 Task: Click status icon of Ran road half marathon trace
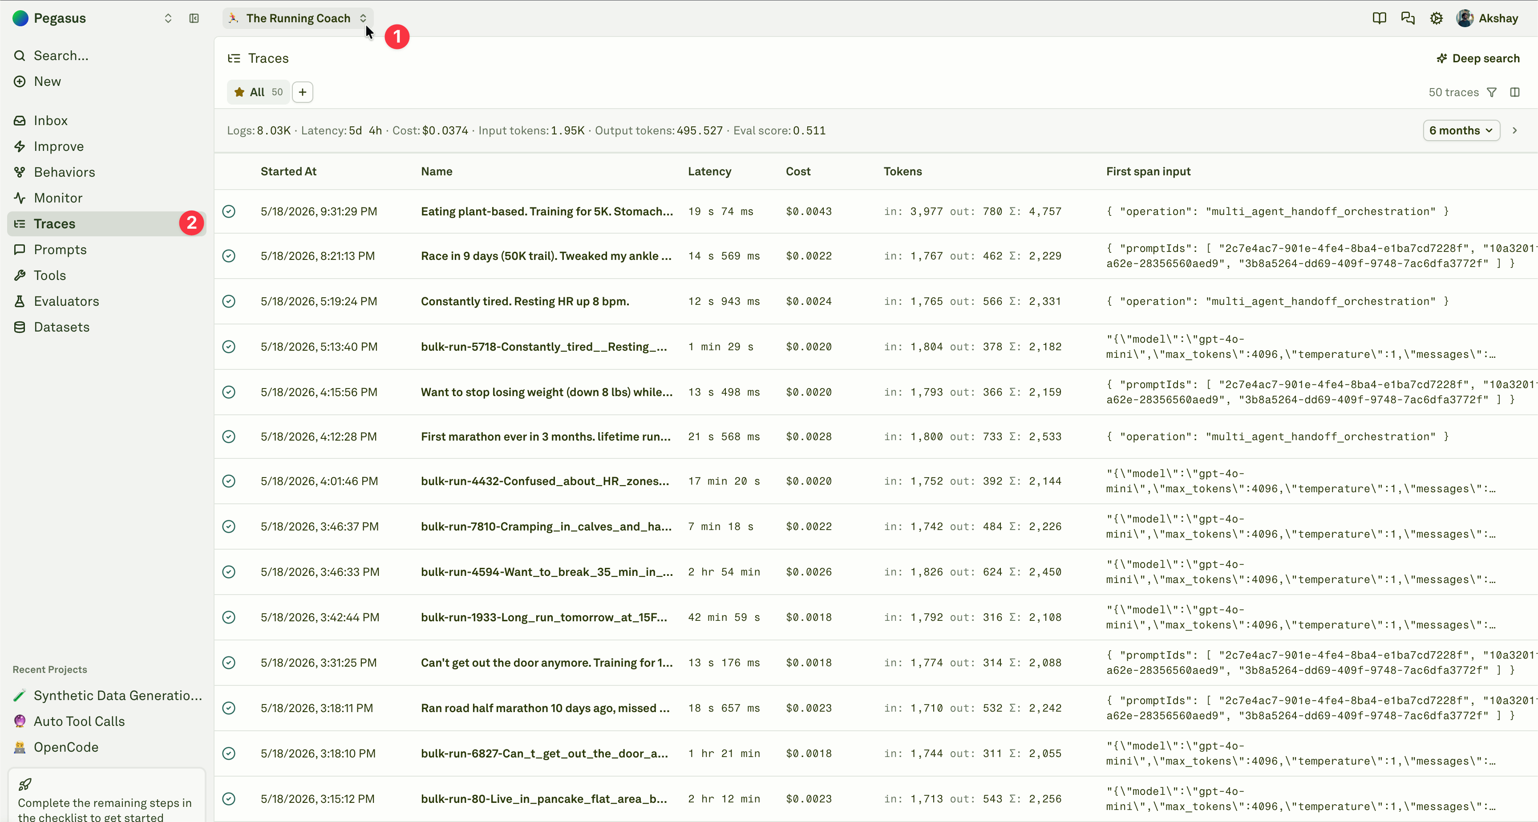pyautogui.click(x=229, y=708)
